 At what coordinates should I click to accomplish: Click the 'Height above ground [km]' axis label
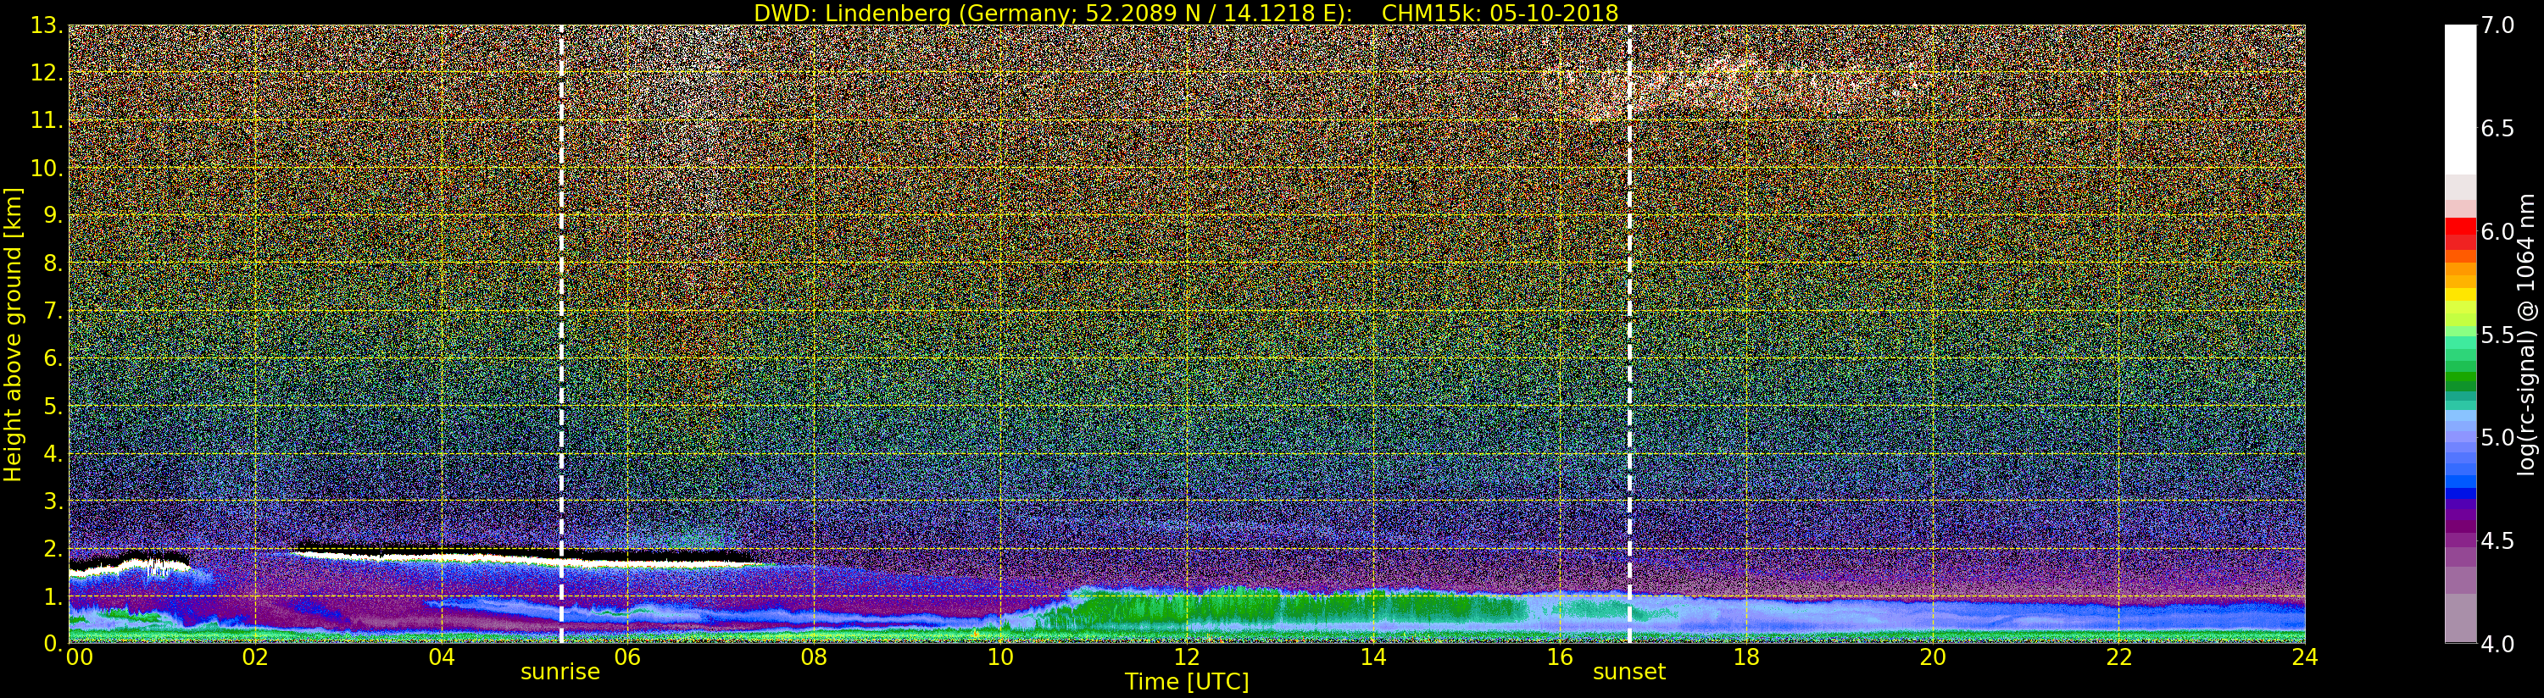[13, 334]
